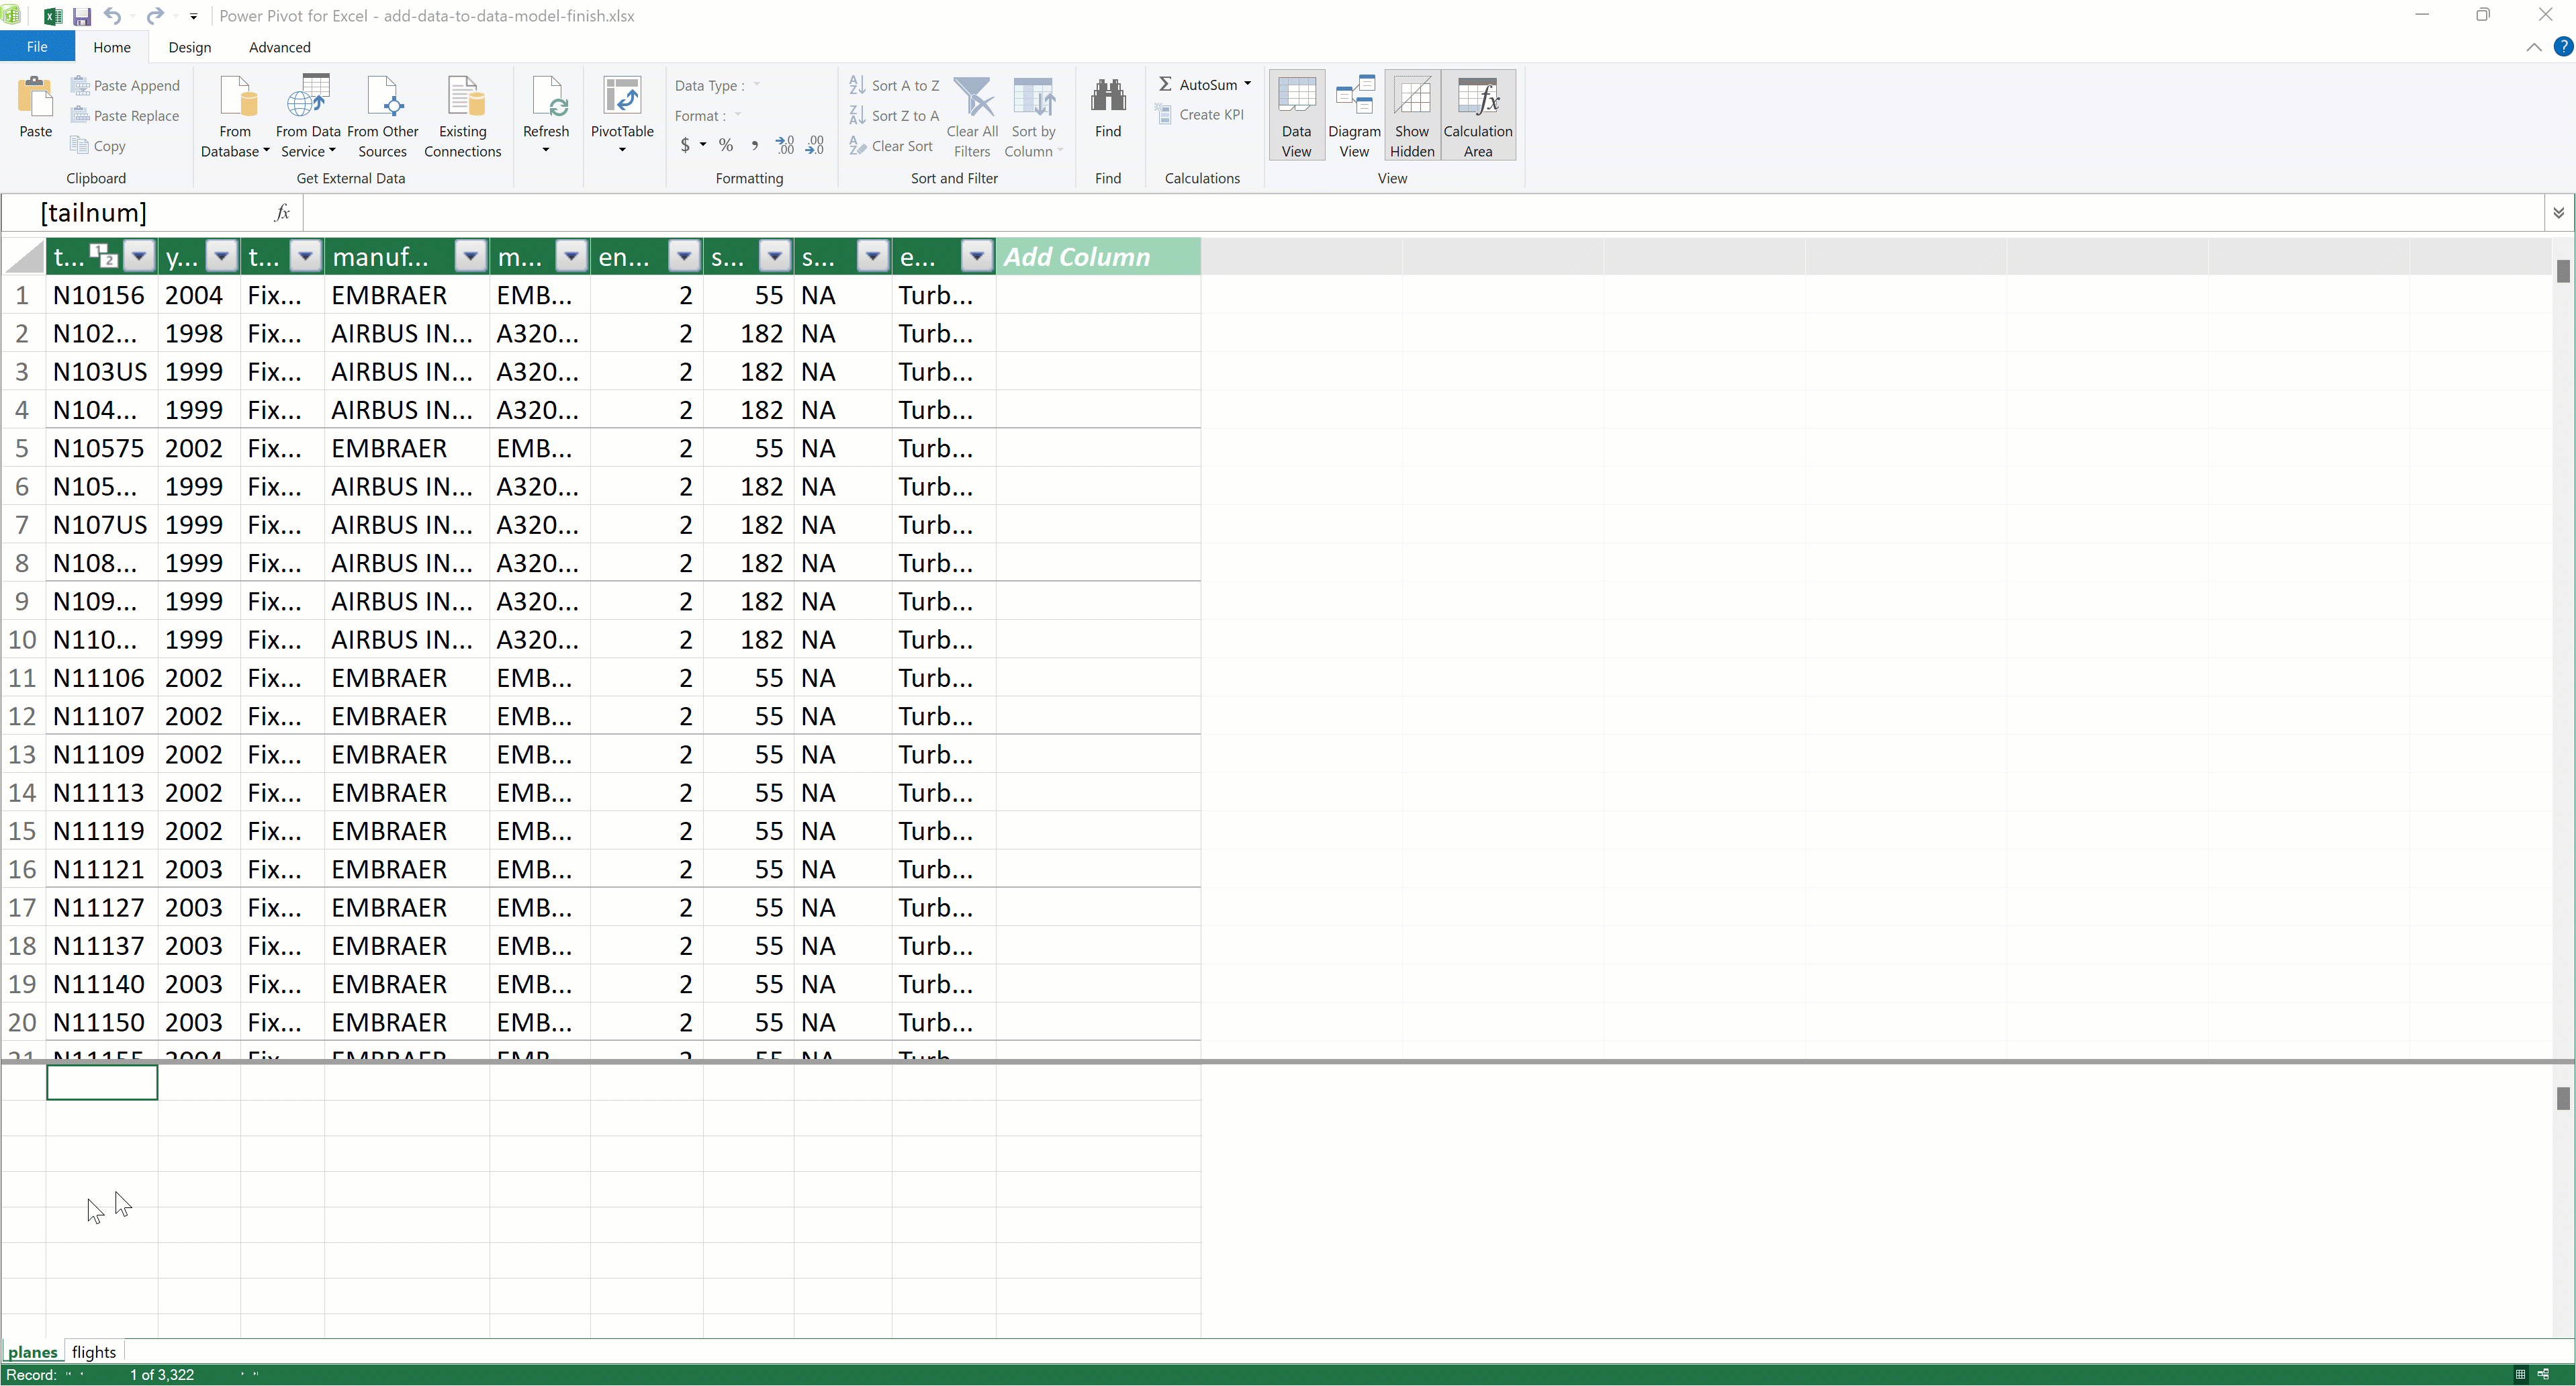Click Sort A to Z
Viewport: 2576px width, 1386px height.
(894, 86)
